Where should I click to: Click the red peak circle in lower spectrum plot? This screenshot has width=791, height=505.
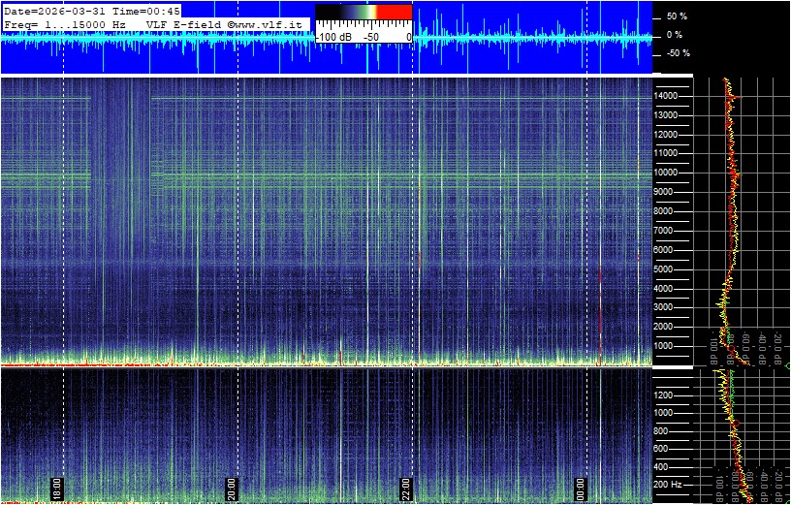(736, 423)
